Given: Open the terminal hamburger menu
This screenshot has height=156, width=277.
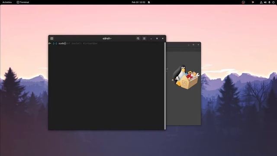Looking at the screenshot, I should pos(144,39).
